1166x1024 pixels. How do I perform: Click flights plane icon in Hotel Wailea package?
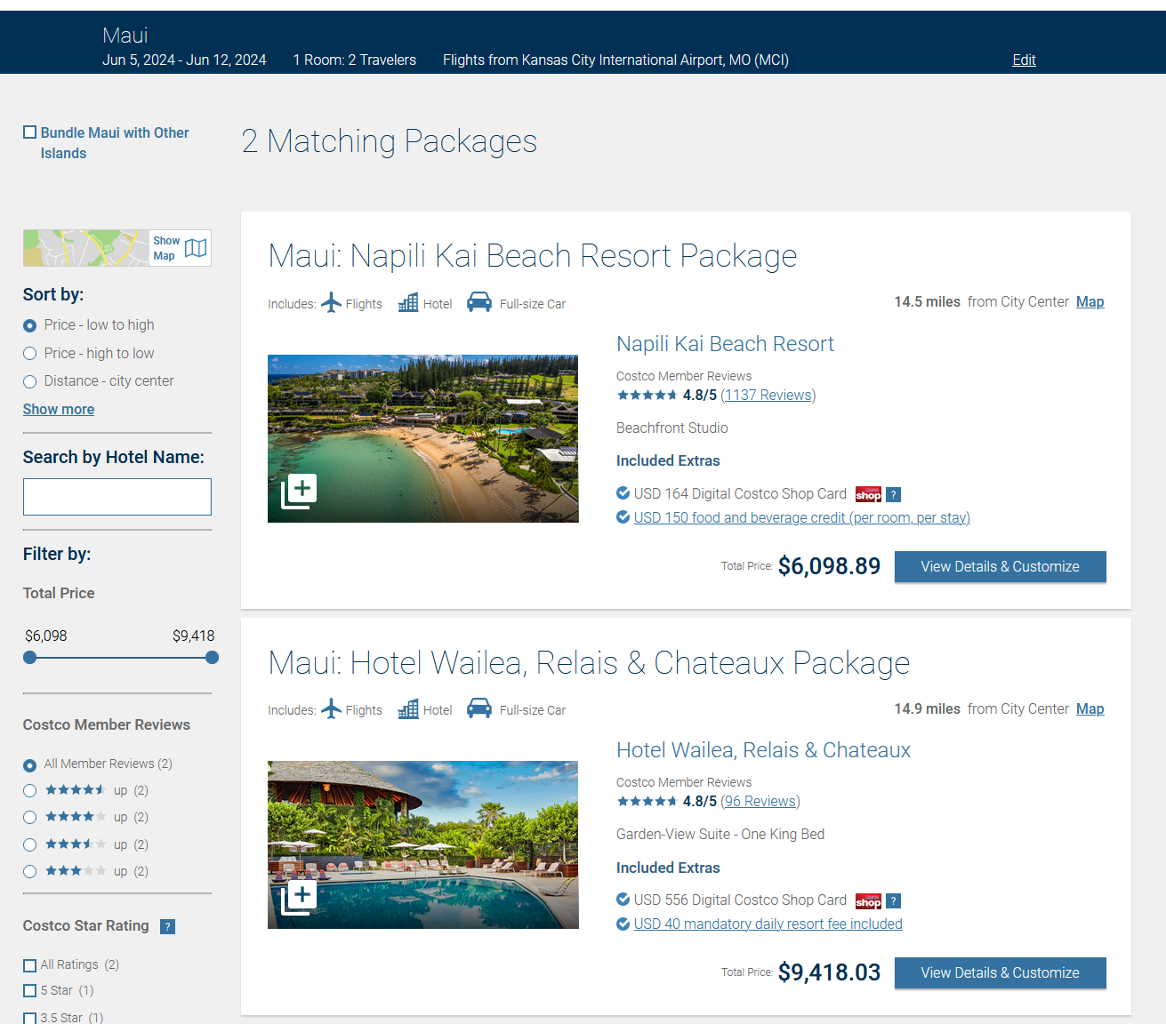point(331,709)
